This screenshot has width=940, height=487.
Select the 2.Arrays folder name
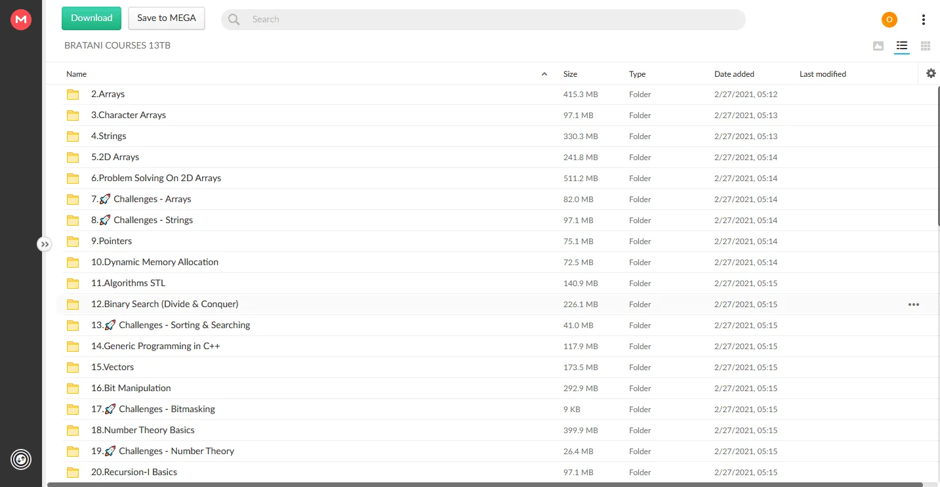click(x=108, y=94)
